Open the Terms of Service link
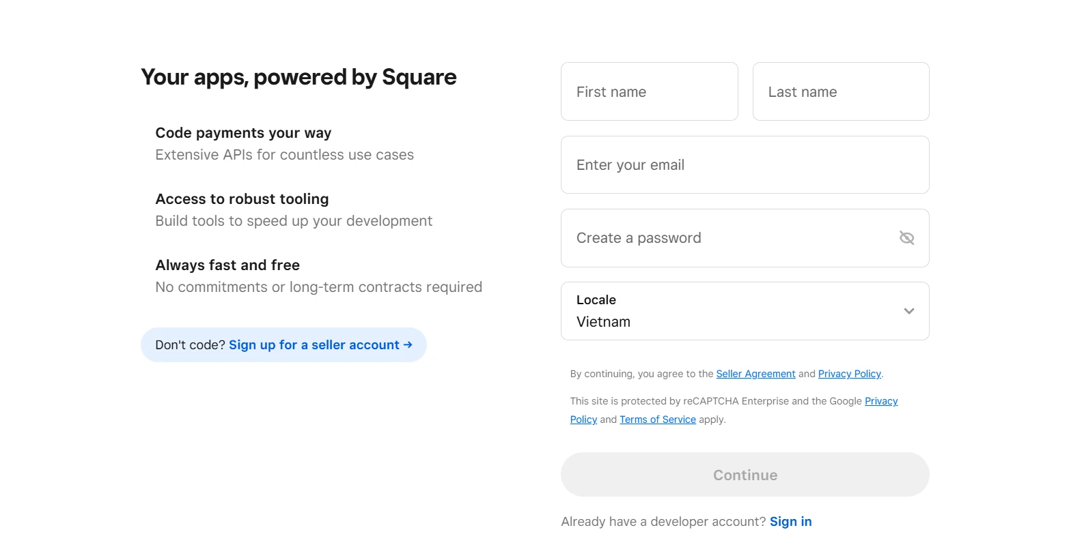Screen dimensions: 1084x560 tap(657, 419)
